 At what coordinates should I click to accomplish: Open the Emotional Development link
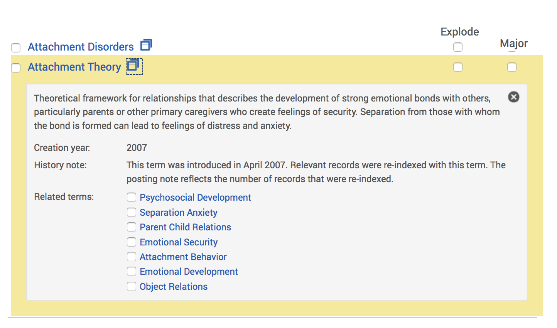[x=189, y=272]
